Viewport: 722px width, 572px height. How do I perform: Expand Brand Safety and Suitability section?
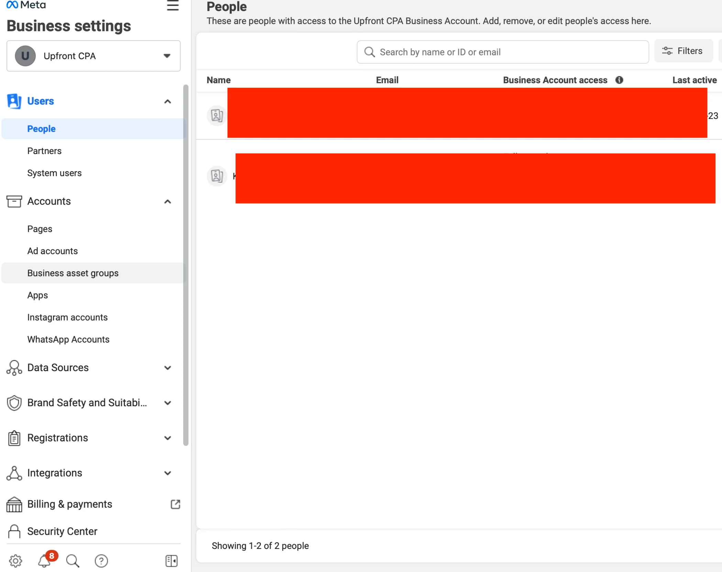(x=167, y=403)
